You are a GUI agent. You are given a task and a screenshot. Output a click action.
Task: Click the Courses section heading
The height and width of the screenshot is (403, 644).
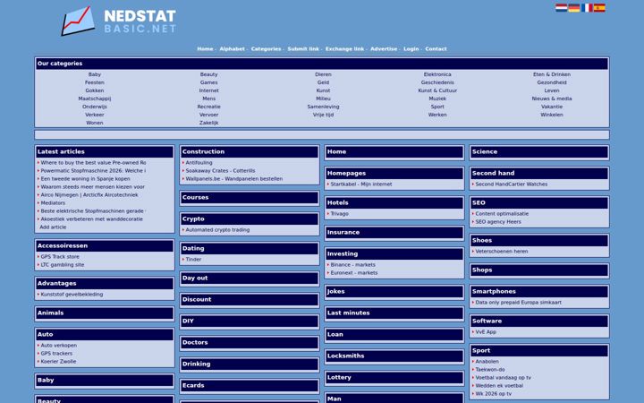[x=250, y=197]
